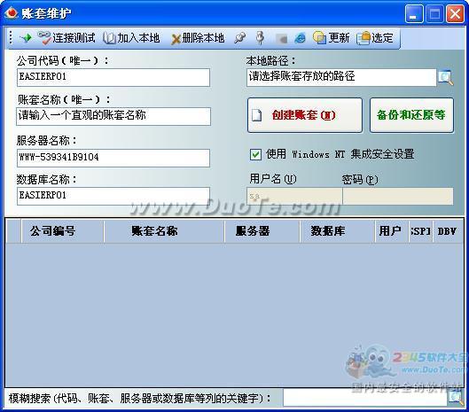Image resolution: width=469 pixels, height=412 pixels.
Task: Focus the 公司代码 input field
Action: (x=113, y=77)
